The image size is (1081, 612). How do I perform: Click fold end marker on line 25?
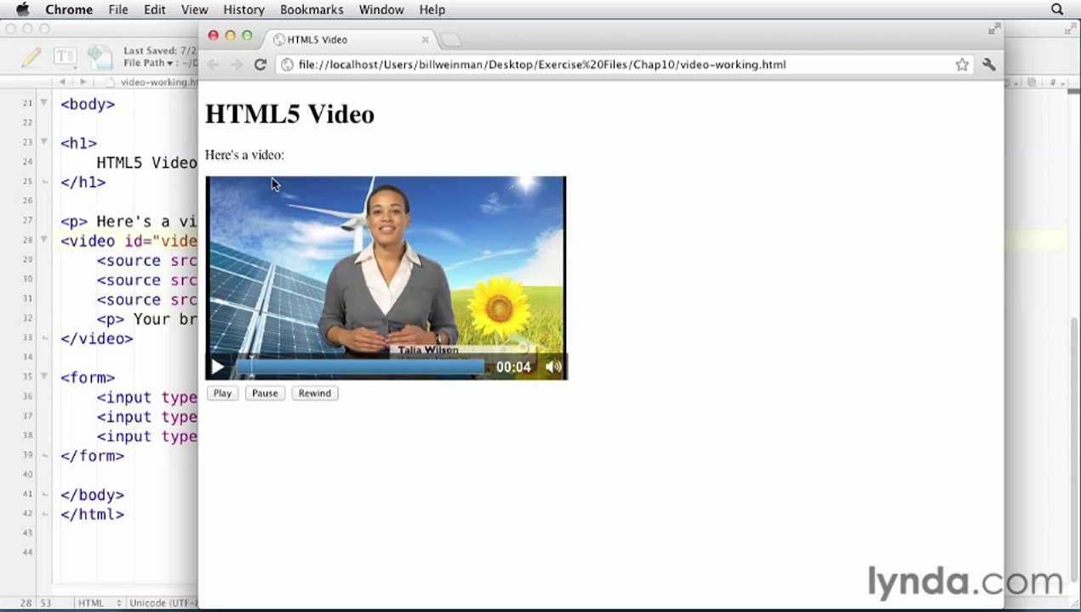43,181
